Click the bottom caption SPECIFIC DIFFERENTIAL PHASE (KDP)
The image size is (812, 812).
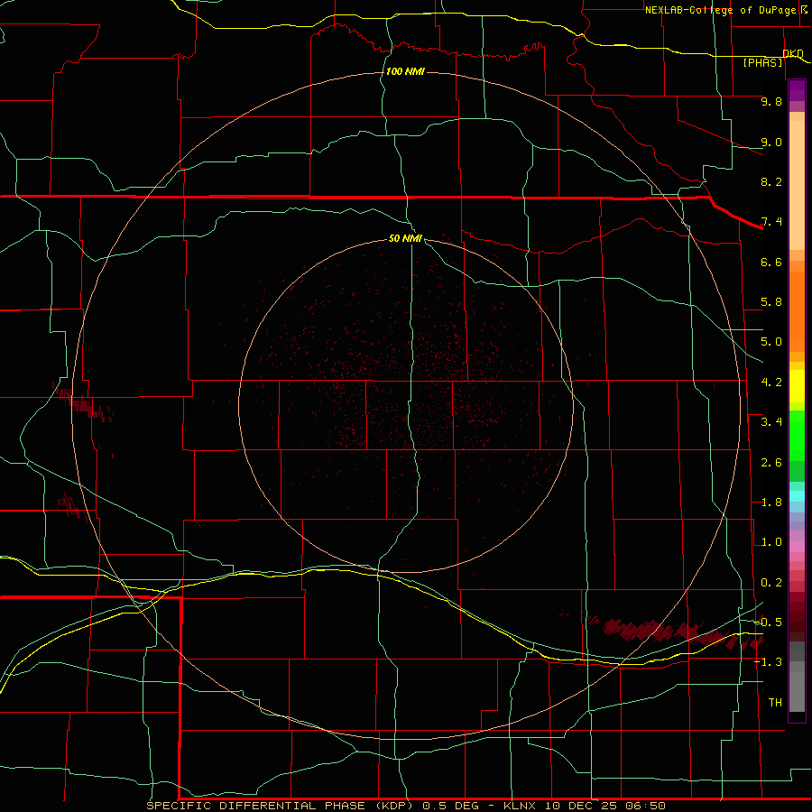pyautogui.click(x=280, y=806)
